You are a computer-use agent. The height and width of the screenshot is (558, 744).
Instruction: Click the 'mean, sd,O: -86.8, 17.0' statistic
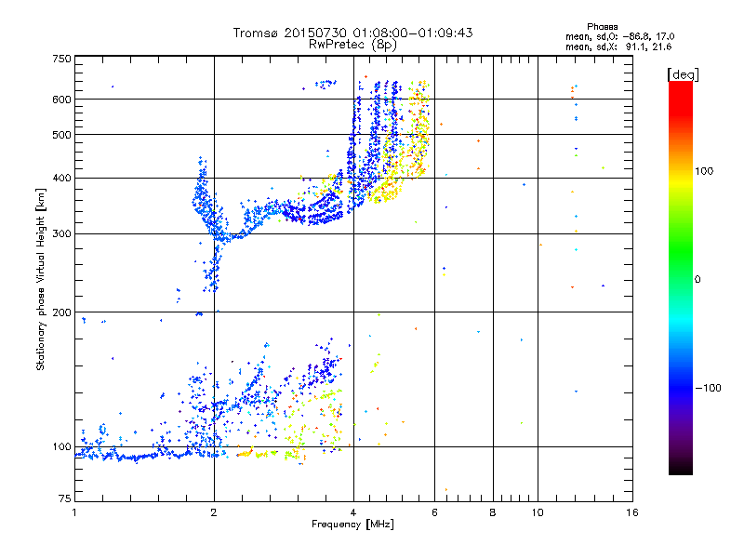tap(619, 36)
